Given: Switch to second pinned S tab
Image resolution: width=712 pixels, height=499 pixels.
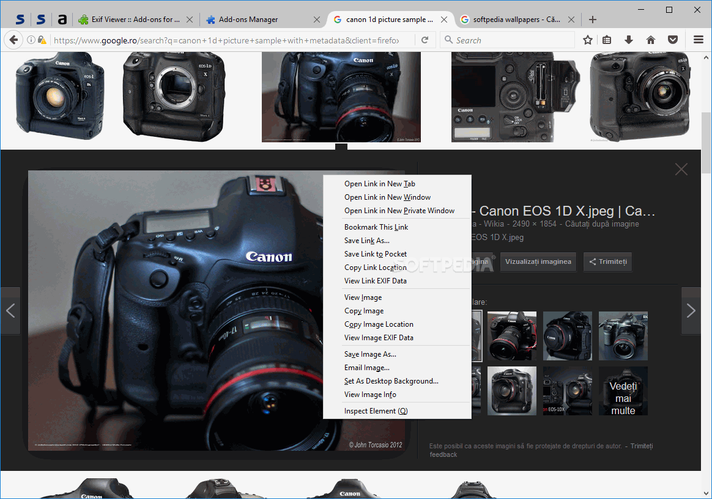Looking at the screenshot, I should coord(41,20).
